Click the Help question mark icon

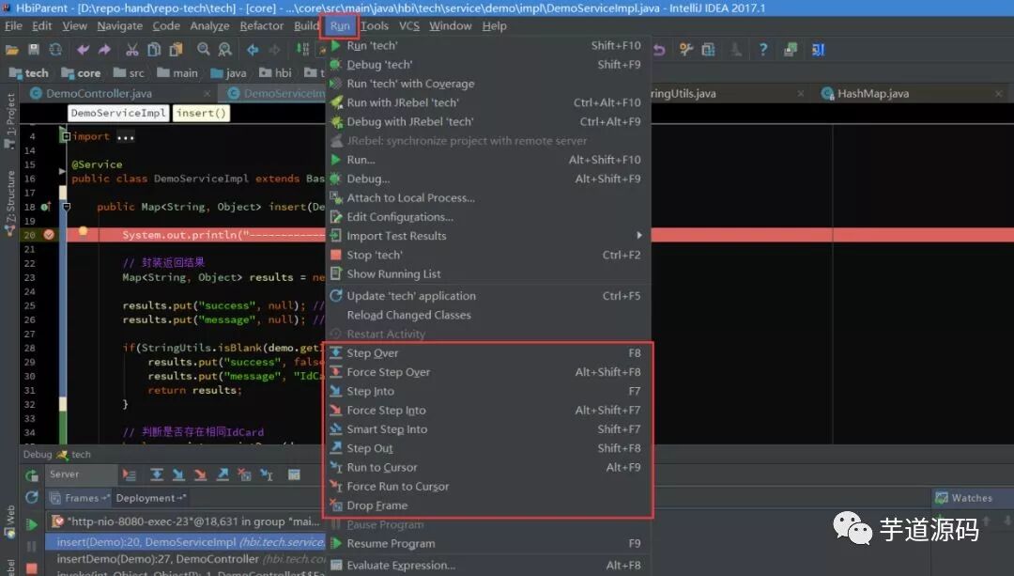pyautogui.click(x=763, y=50)
